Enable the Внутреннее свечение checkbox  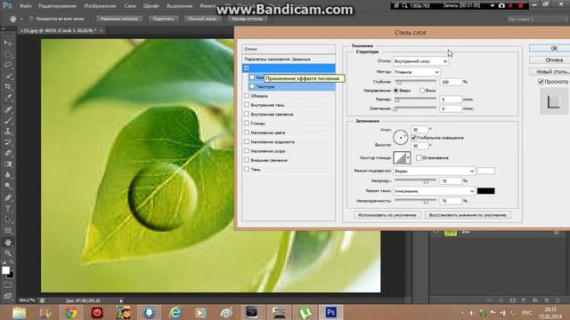247,114
